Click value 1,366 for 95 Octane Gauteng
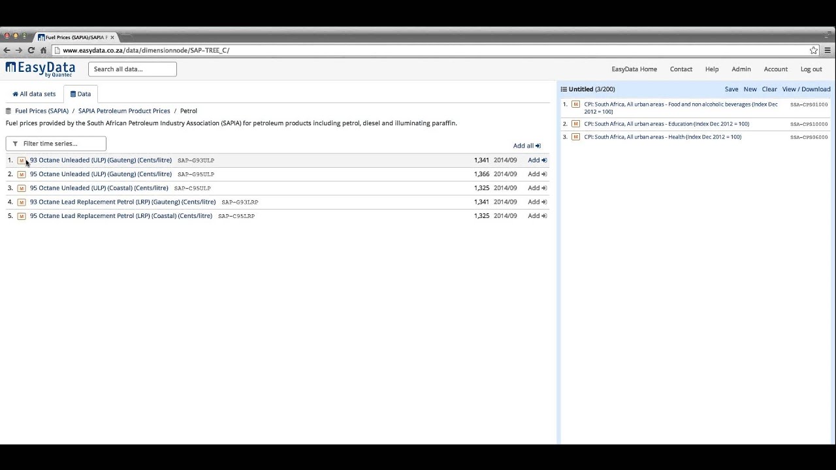 coord(481,174)
